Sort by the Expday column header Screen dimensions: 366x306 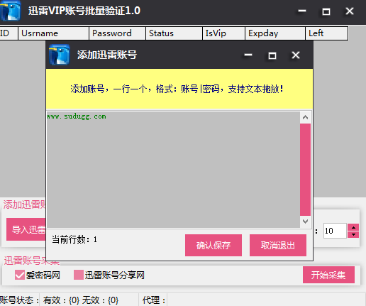(x=275, y=33)
